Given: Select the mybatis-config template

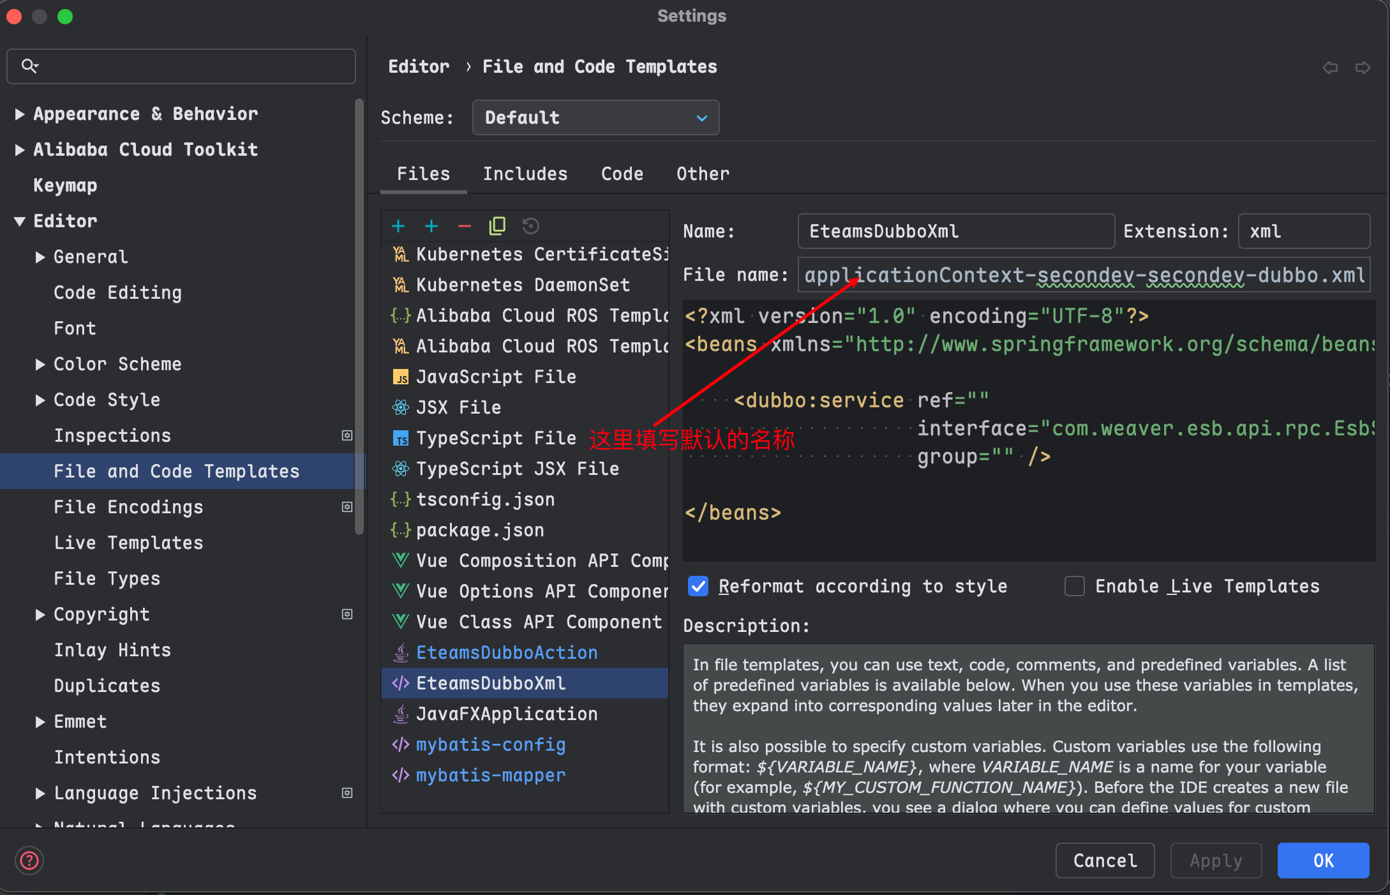Looking at the screenshot, I should (x=490, y=744).
